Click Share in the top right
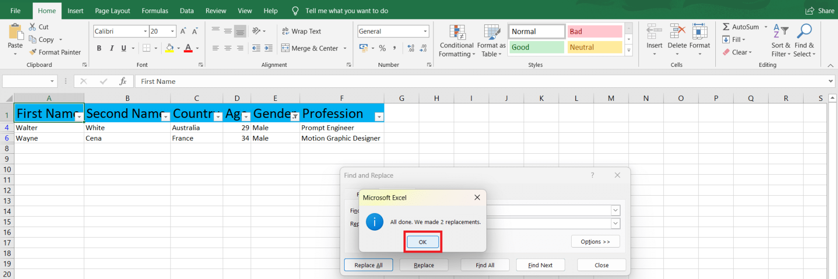 pos(820,11)
